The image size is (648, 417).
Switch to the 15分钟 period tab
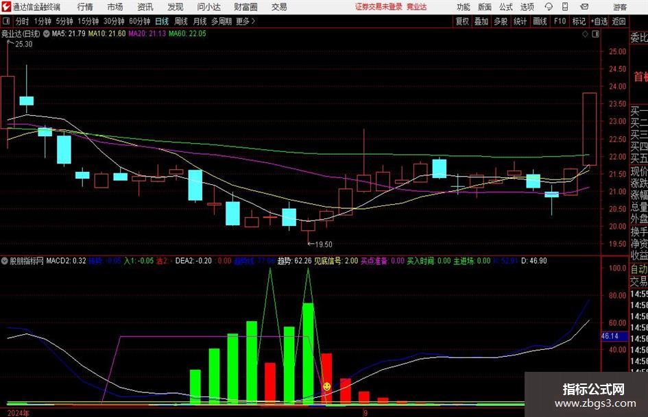point(88,21)
